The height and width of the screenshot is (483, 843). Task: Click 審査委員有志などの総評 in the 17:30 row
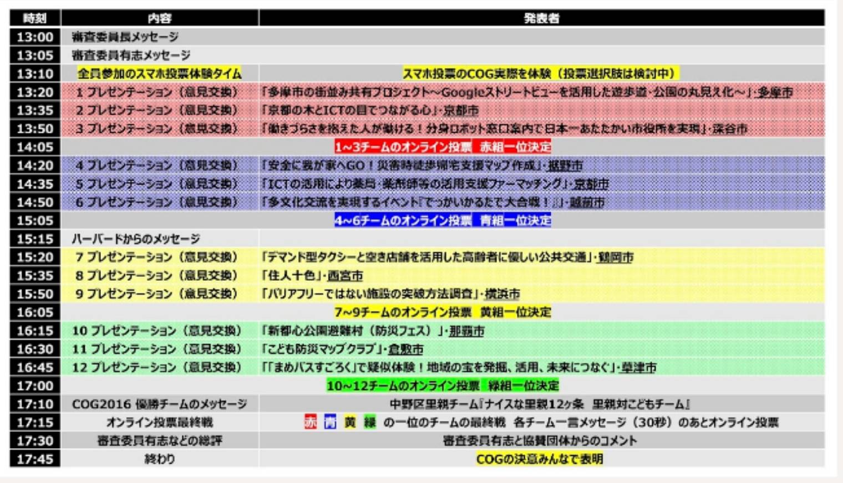pos(160,441)
